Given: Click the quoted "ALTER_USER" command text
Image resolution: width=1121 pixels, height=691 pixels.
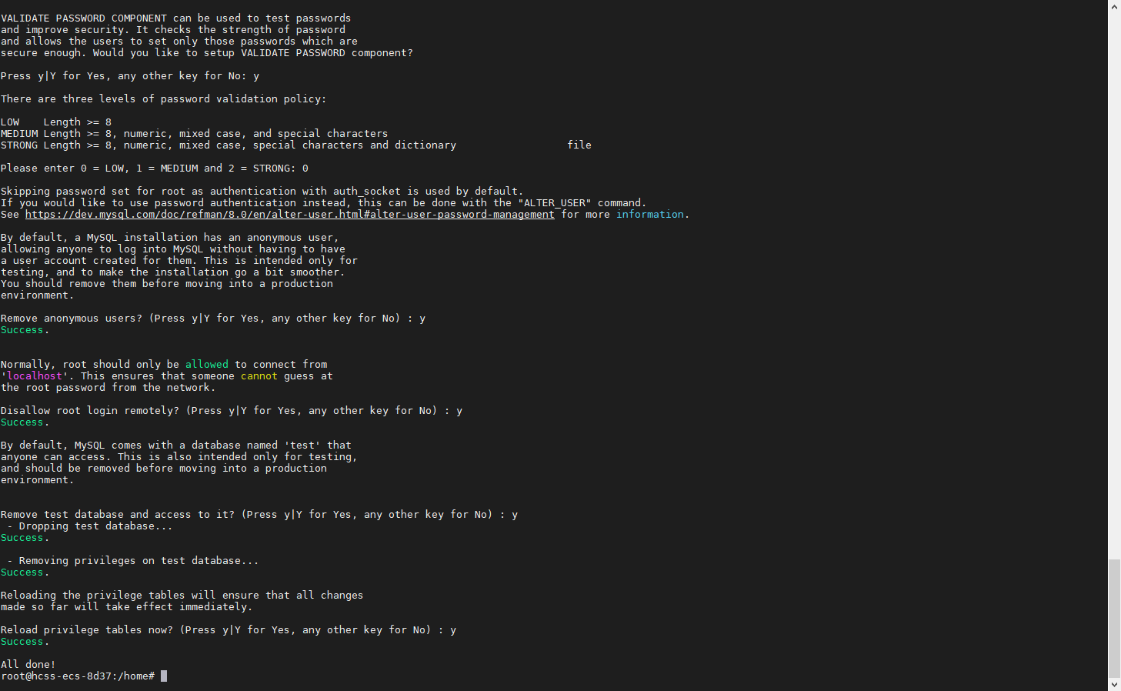Looking at the screenshot, I should 554,203.
